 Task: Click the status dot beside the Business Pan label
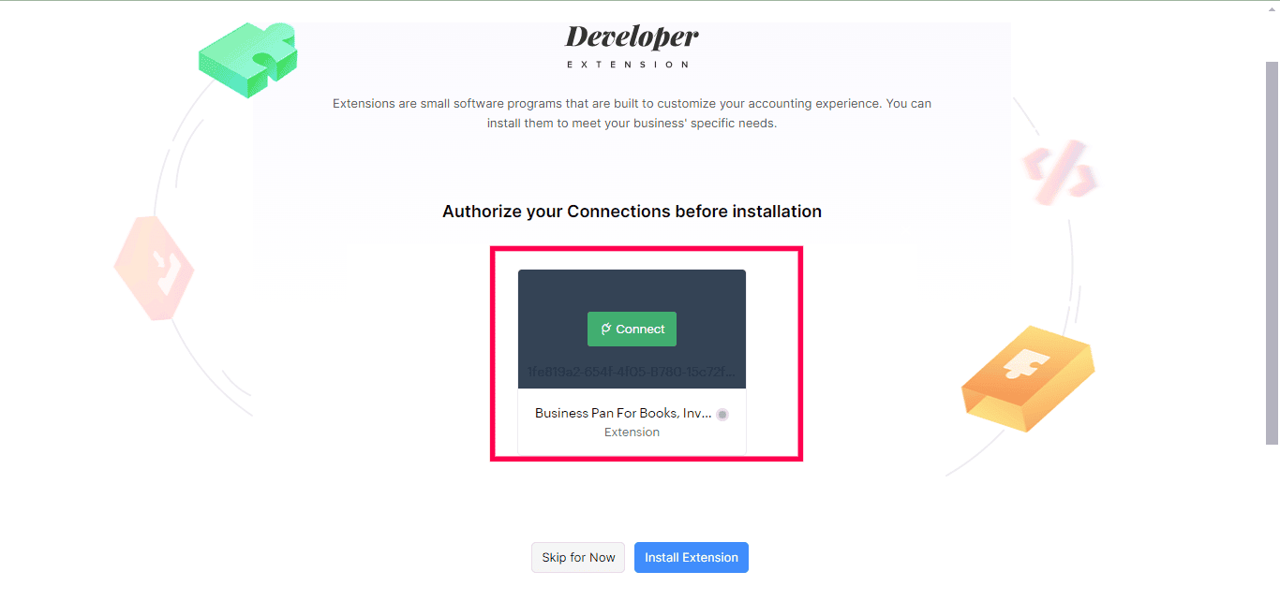(x=722, y=415)
